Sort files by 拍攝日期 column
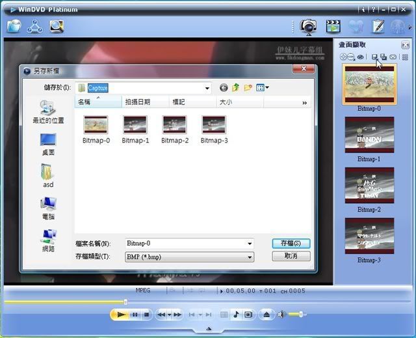This screenshot has height=338, width=416. (146, 102)
